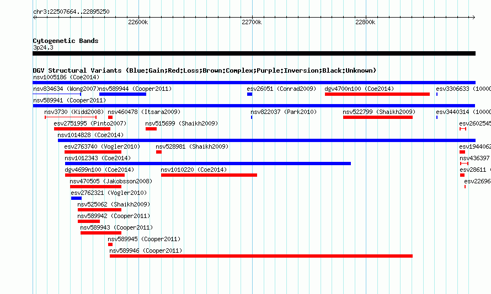Open the nsv436397 variant label

(474, 158)
